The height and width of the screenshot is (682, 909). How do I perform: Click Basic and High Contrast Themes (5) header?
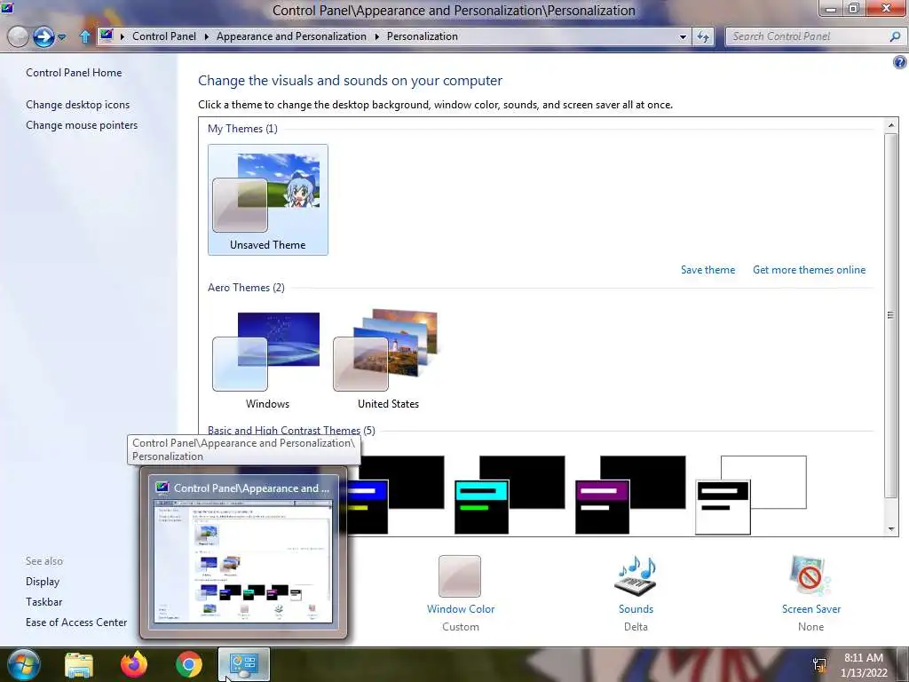click(x=291, y=430)
